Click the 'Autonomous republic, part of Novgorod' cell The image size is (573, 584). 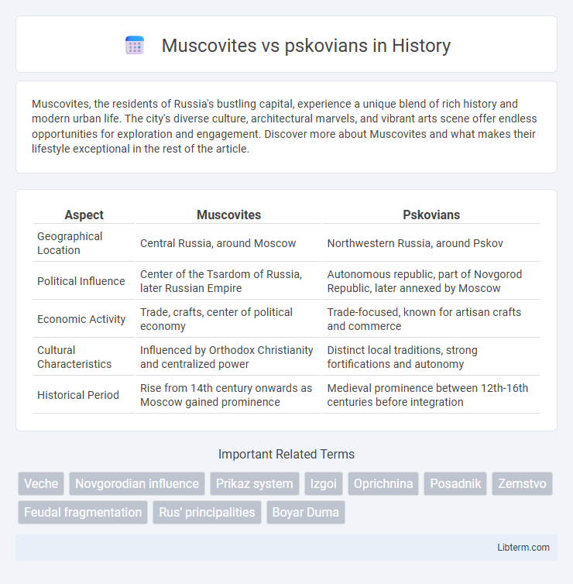coord(431,281)
